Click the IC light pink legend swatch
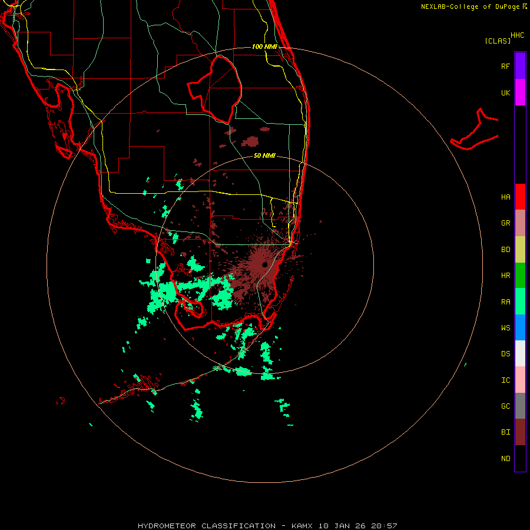Image resolution: width=530 pixels, height=530 pixels. 520,380
